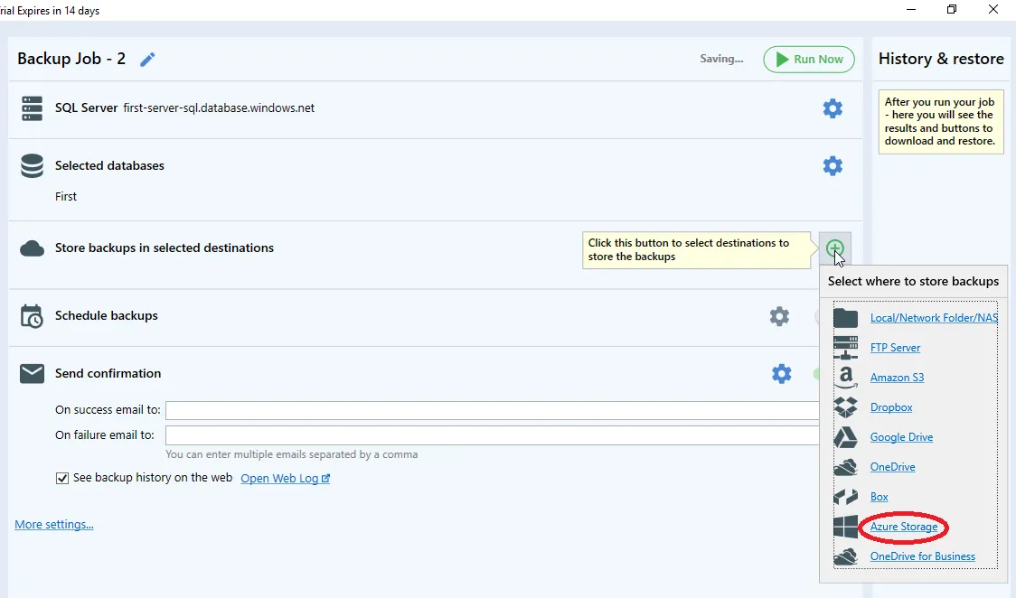Click the Selected databases cylinder icon
The width and height of the screenshot is (1016, 598).
tap(32, 165)
